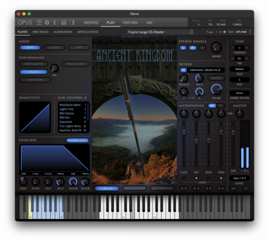Click the Reverb Master button
The width and height of the screenshot is (269, 241).
pos(216,78)
